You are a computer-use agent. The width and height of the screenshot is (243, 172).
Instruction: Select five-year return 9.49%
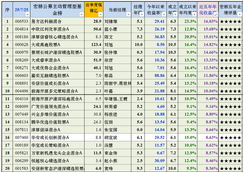click(x=211, y=99)
